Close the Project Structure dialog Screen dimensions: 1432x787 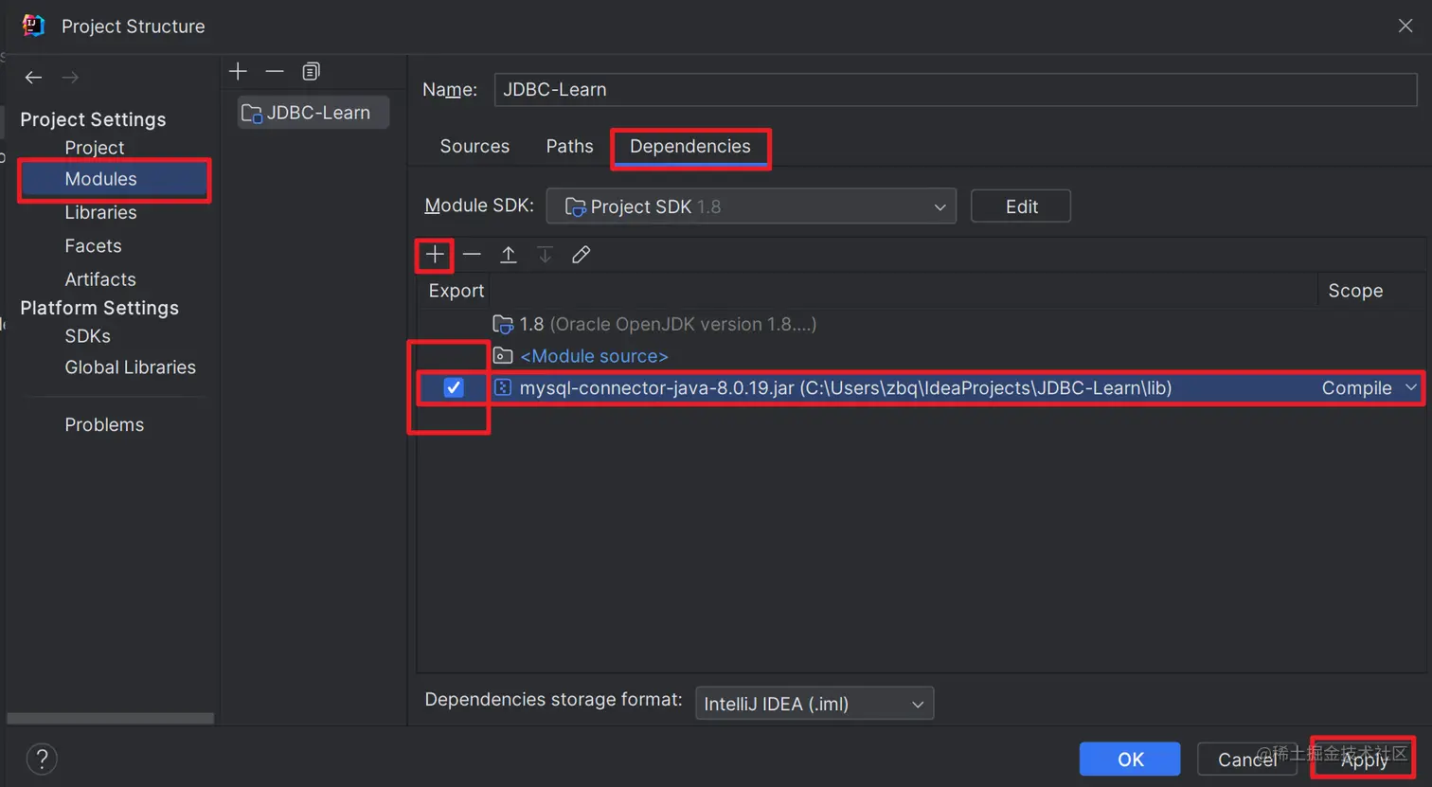click(1405, 26)
